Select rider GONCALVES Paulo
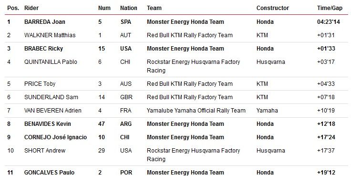The height and width of the screenshot is (185, 351). coord(49,173)
